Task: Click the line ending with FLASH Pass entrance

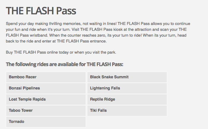Action: coord(56,41)
